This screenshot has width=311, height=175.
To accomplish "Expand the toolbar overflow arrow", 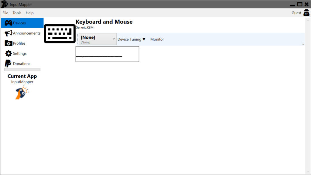I will tap(303, 44).
